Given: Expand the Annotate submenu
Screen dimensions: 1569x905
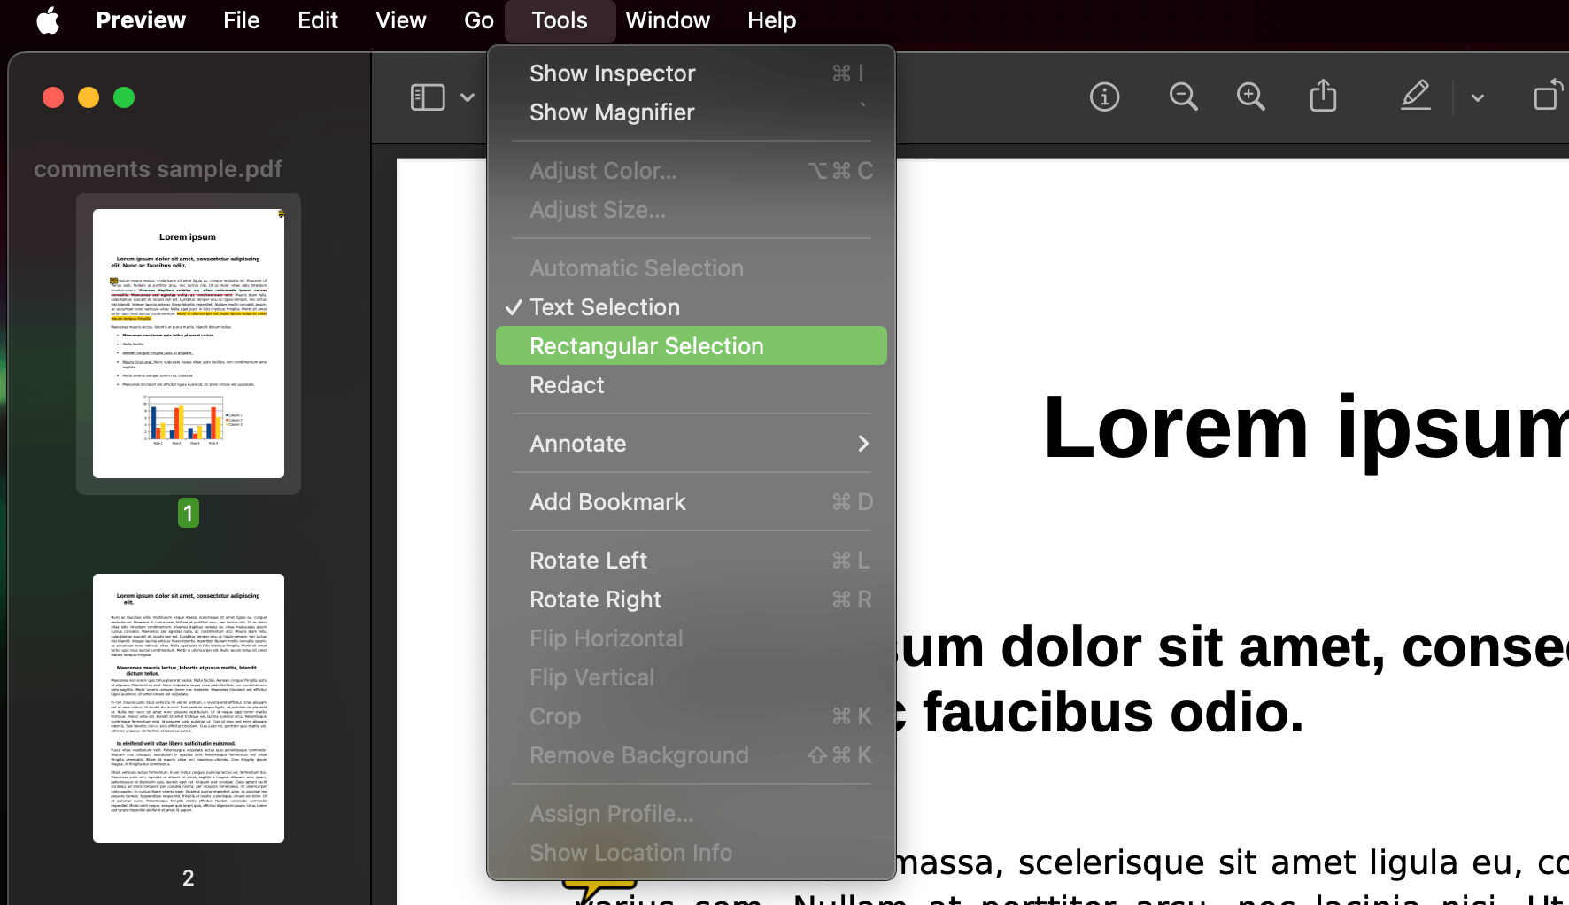Looking at the screenshot, I should point(692,444).
